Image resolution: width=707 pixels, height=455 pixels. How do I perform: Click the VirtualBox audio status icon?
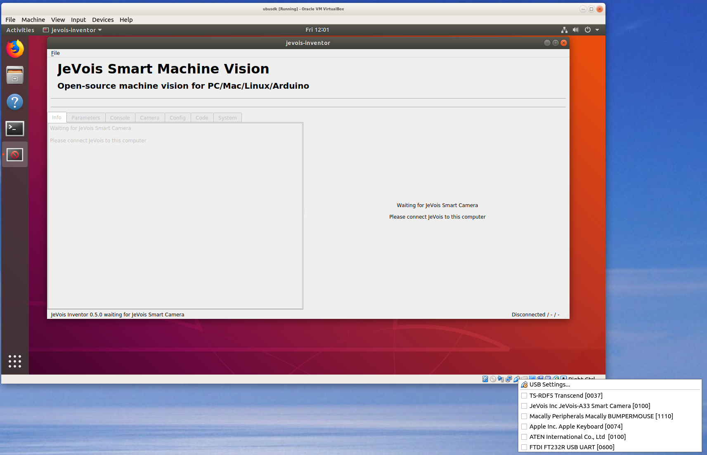[501, 379]
